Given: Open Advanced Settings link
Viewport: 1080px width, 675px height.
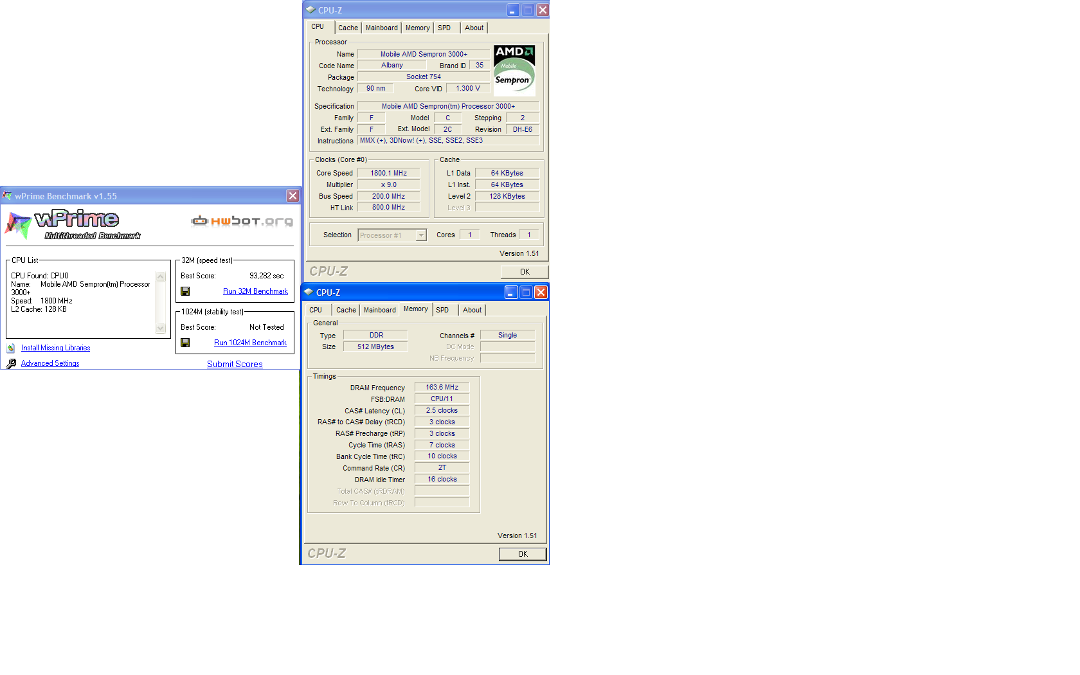Looking at the screenshot, I should pyautogui.click(x=50, y=363).
